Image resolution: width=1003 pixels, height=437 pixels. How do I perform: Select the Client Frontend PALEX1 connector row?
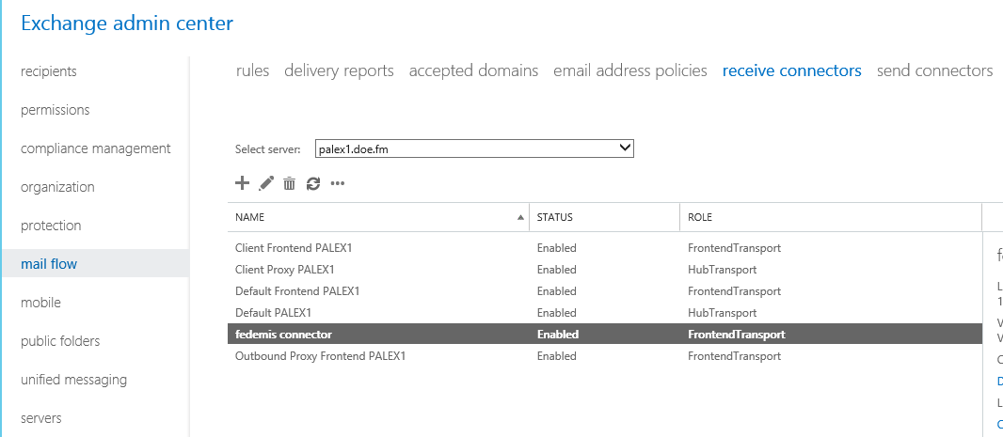(x=294, y=248)
